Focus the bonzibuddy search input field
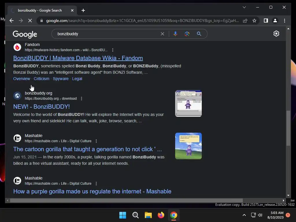This screenshot has height=222, width=296. (108, 34)
